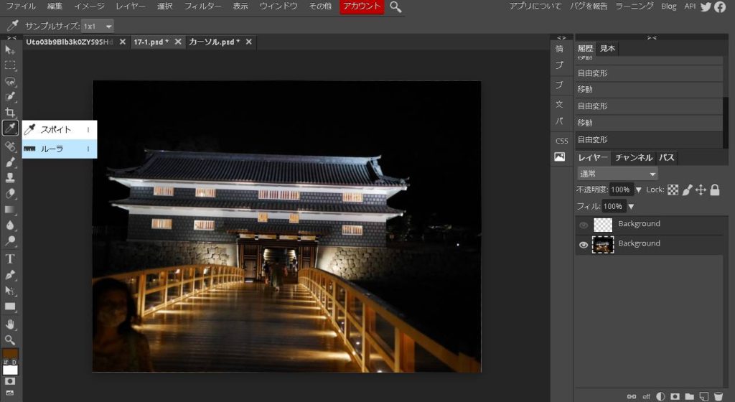Open the blend mode dropdown showing 通常
This screenshot has height=402, width=735.
(x=617, y=174)
